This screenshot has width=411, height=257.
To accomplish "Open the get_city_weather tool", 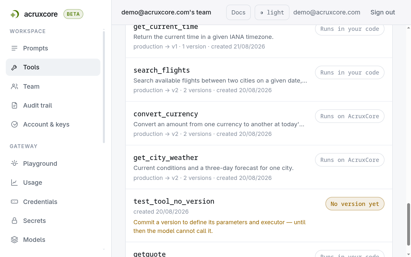I will 166,158.
